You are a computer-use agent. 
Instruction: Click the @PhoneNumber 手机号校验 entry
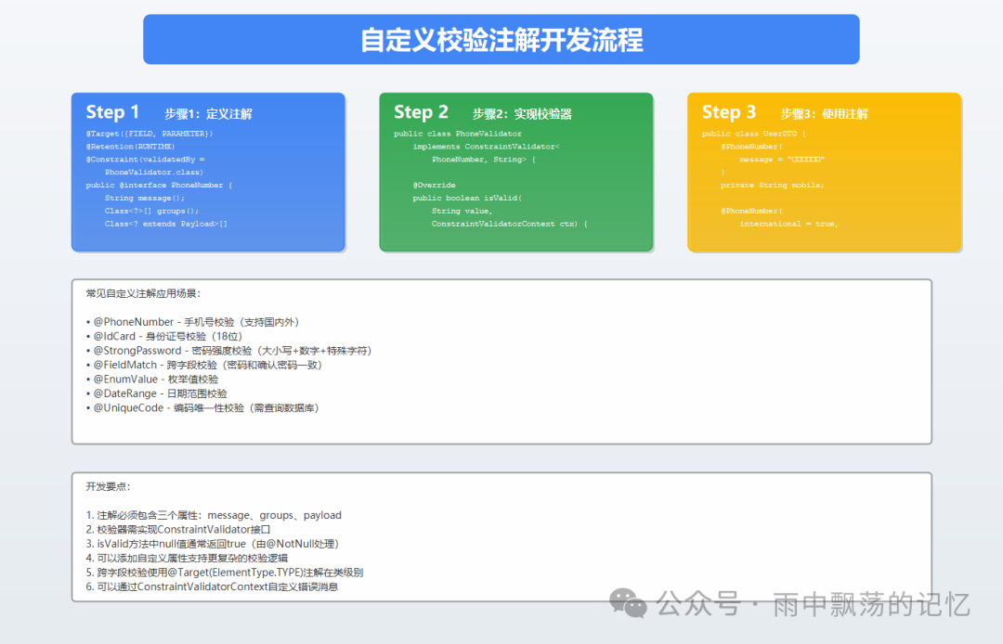(x=199, y=321)
